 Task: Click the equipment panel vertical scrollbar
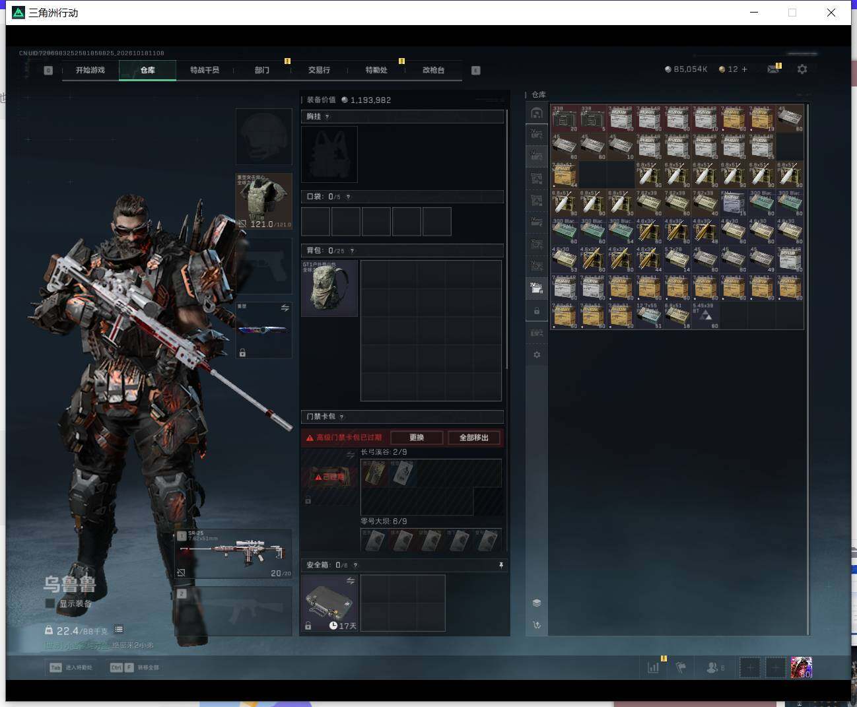[506, 239]
